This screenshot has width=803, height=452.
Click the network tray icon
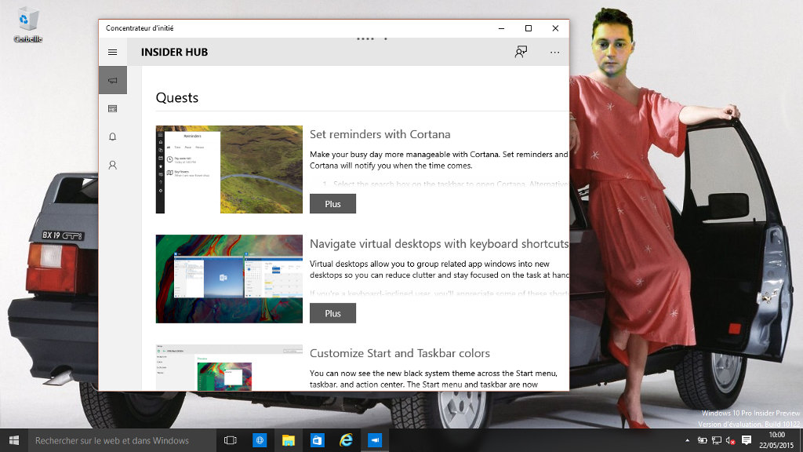tap(717, 440)
